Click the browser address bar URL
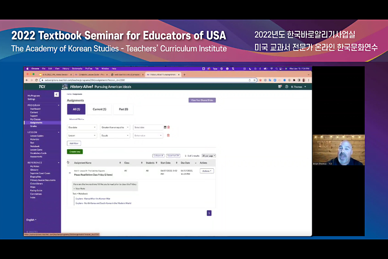This screenshot has width=388, height=259. (x=84, y=80)
